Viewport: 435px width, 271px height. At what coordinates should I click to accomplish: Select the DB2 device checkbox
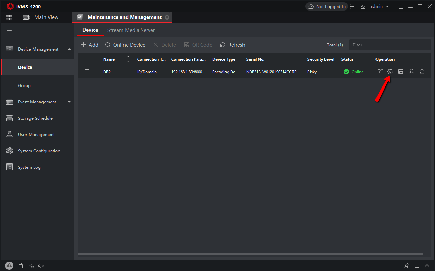pyautogui.click(x=87, y=72)
